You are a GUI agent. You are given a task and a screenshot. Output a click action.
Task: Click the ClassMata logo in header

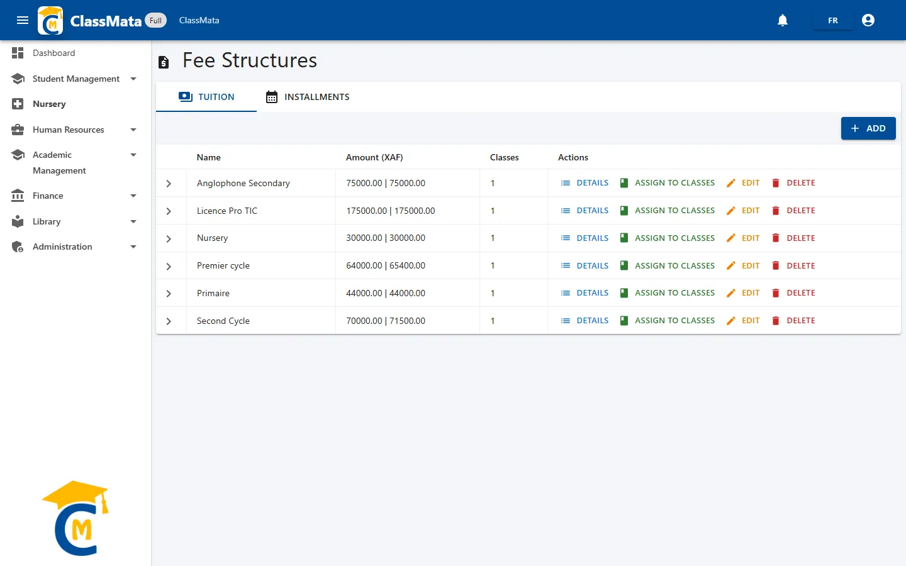(x=50, y=20)
